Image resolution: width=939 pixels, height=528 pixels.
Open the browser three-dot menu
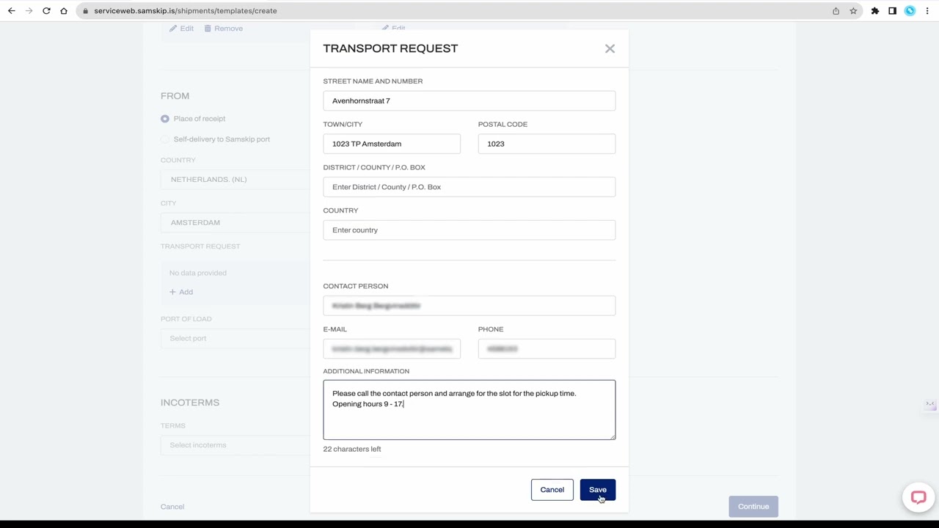click(927, 11)
